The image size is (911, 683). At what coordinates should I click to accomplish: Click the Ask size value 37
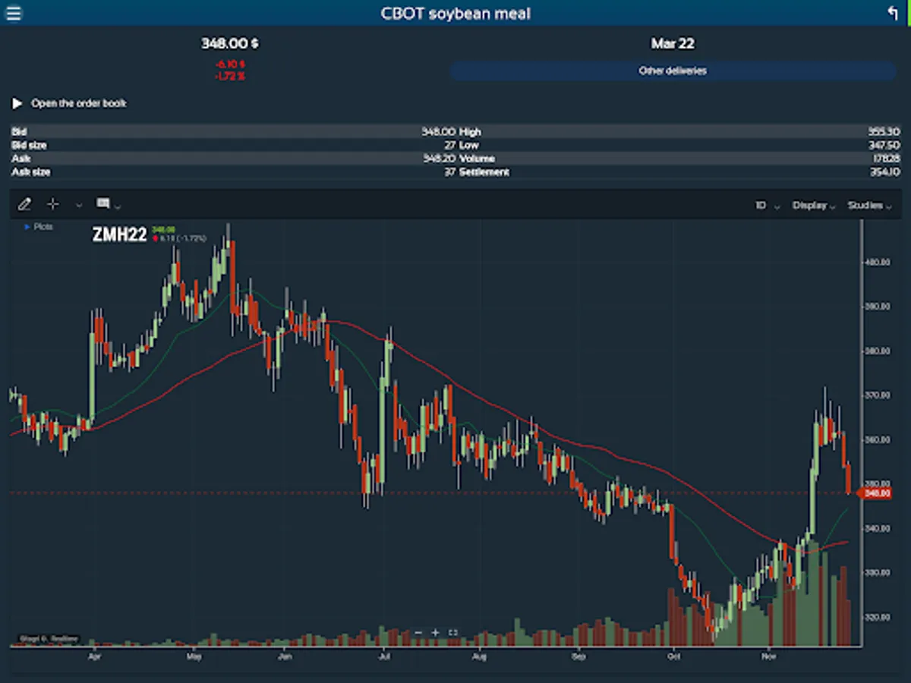pos(449,172)
